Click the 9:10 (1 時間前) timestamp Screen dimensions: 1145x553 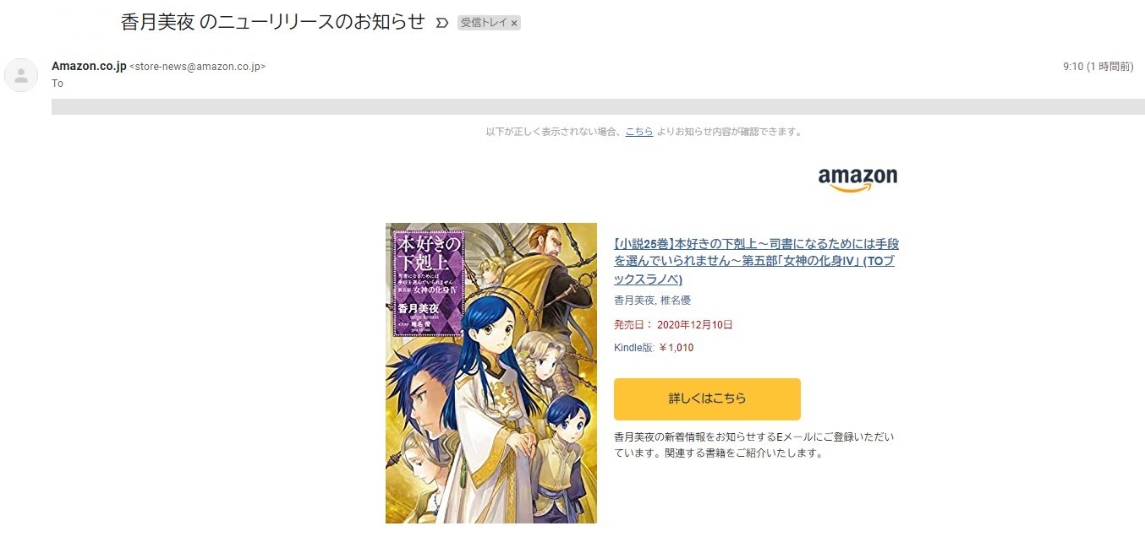click(x=1098, y=67)
